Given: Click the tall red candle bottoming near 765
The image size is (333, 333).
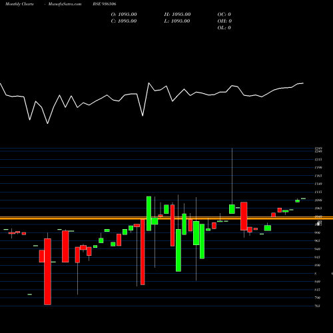Looking at the screenshot, I should [47, 272].
